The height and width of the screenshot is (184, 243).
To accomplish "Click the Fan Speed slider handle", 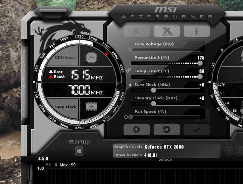I will click(x=131, y=117).
